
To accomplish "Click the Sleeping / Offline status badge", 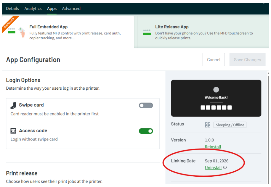I will point(230,125).
